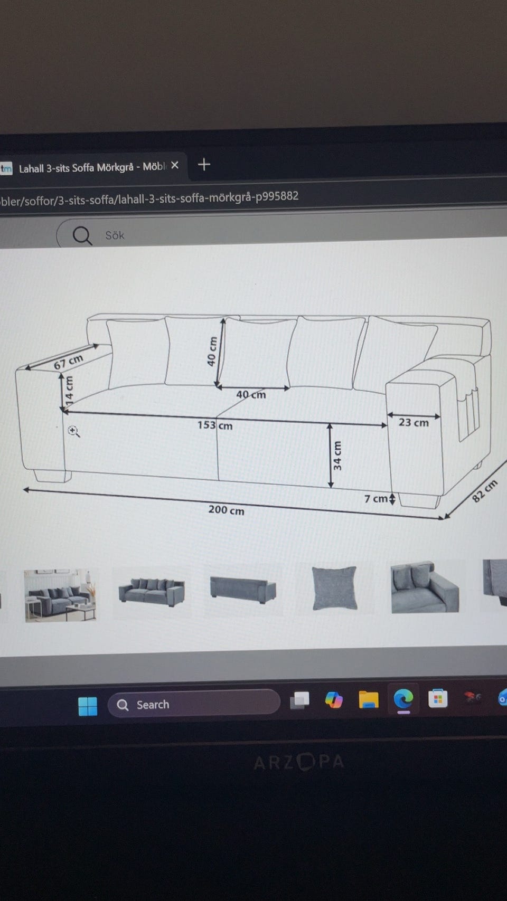Select the Lahall 3-sits Soffa Mörkgrå tab
Viewport: 507px width, 901px height.
[92, 167]
